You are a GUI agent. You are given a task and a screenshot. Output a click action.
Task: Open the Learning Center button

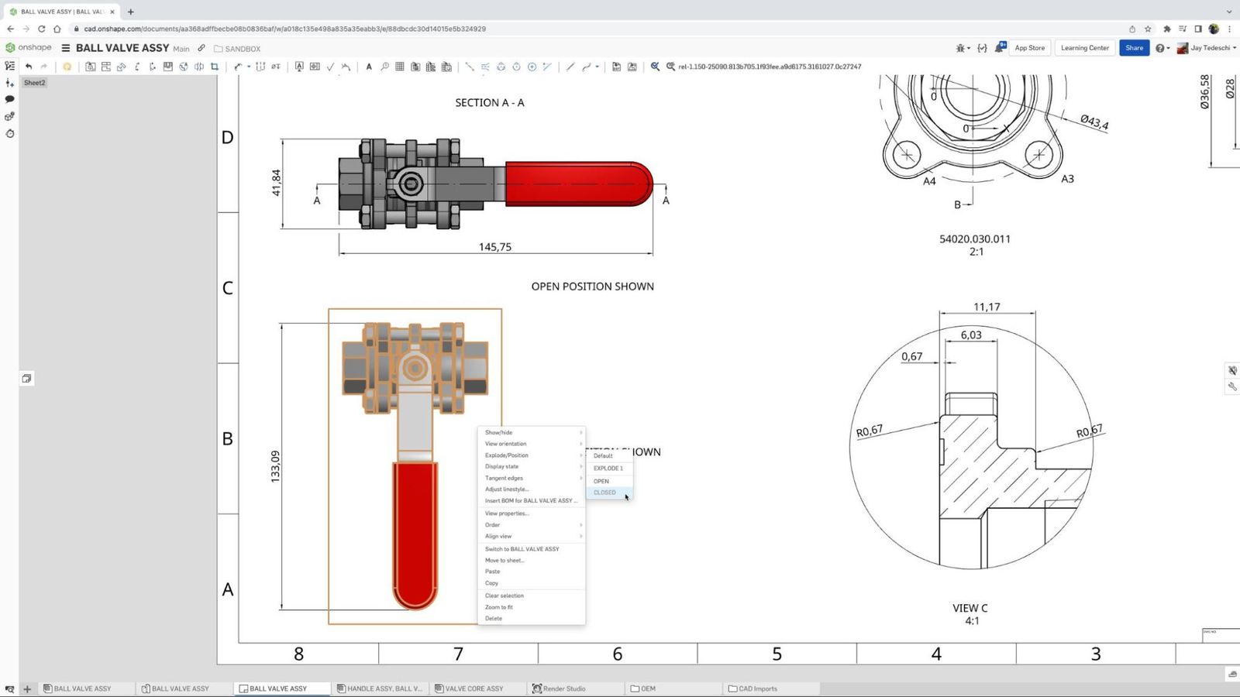[1084, 48]
